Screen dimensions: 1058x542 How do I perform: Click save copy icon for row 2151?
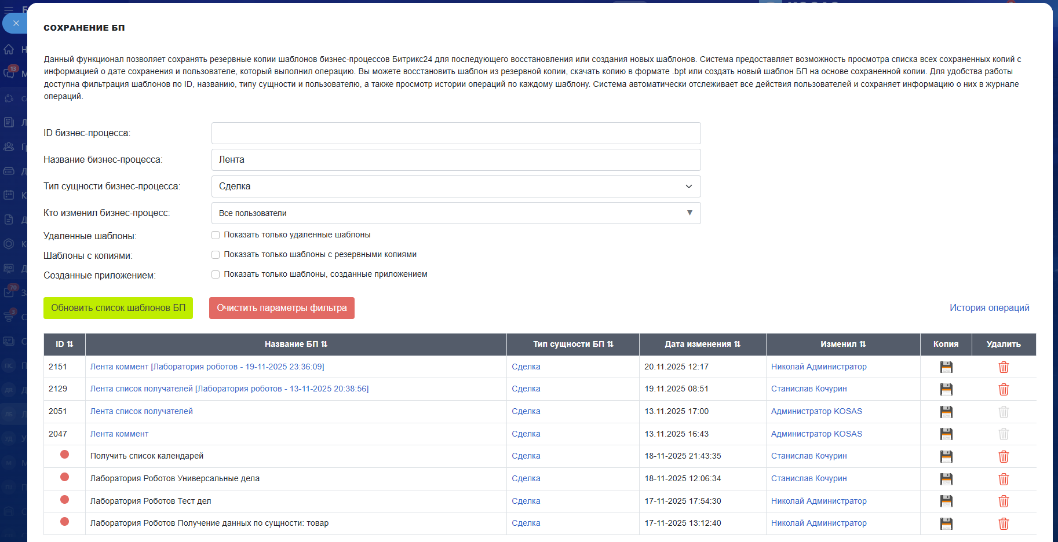click(946, 367)
